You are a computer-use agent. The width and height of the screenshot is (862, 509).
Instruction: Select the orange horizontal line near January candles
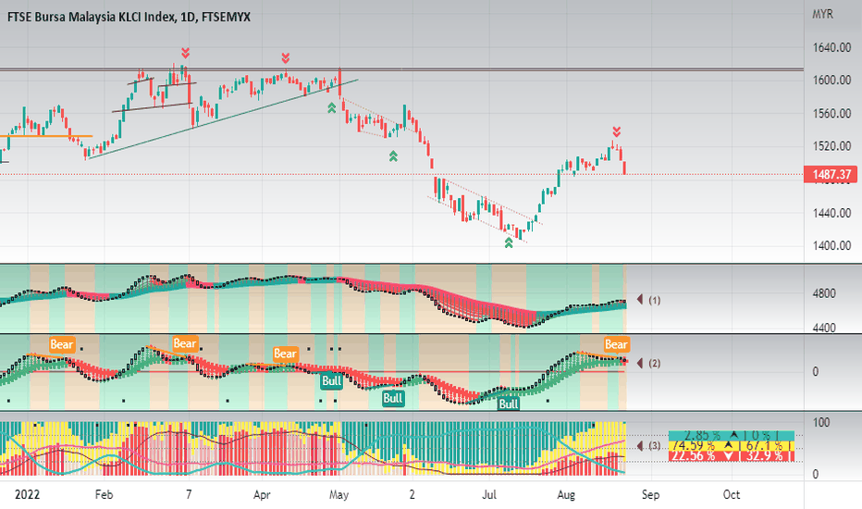click(46, 136)
